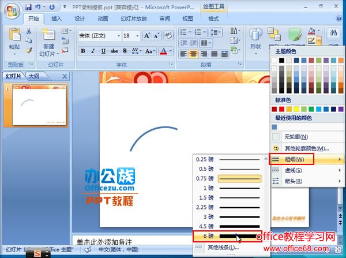Viewport: 346px width, 258px height.
Task: Click the decrease indent icon
Action: [183, 43]
